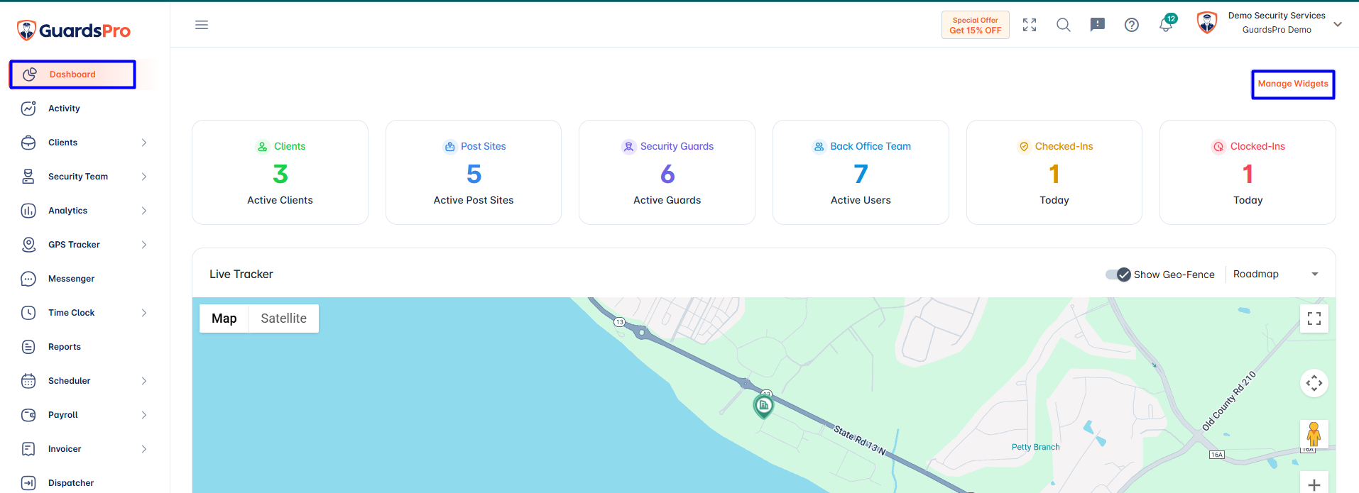The width and height of the screenshot is (1359, 493).
Task: Toggle the Show Geo-Fence switch
Action: [1118, 275]
